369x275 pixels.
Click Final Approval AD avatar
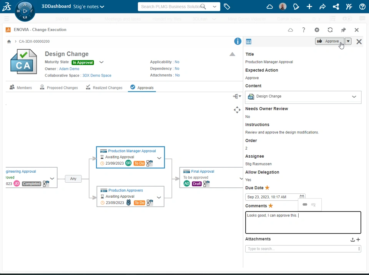click(x=187, y=183)
